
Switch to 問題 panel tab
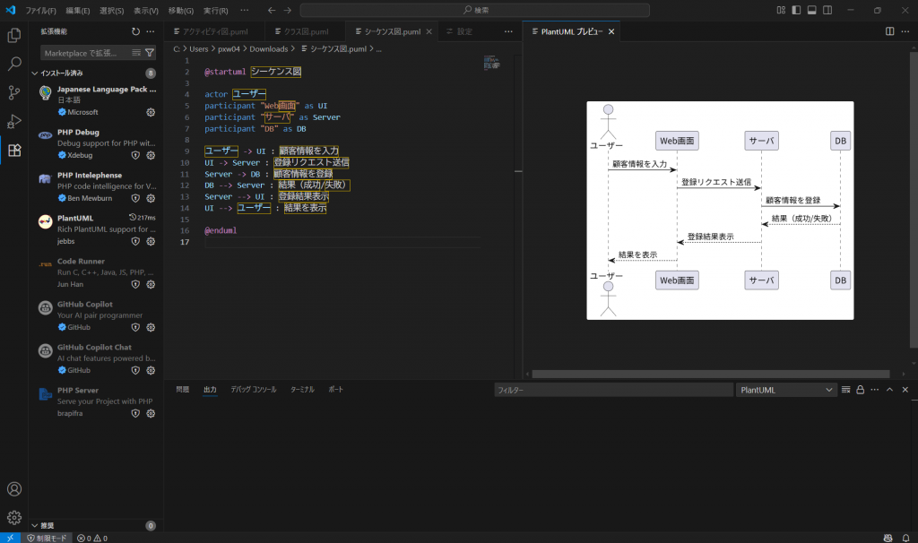(183, 390)
